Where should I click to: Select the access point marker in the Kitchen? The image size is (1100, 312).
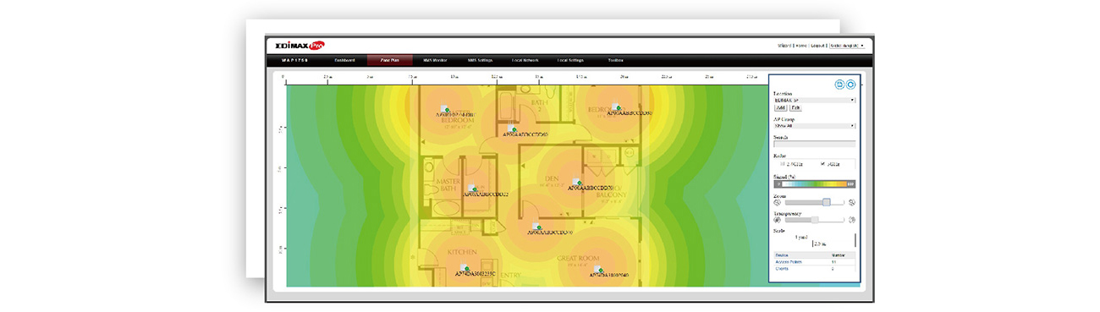pyautogui.click(x=465, y=265)
